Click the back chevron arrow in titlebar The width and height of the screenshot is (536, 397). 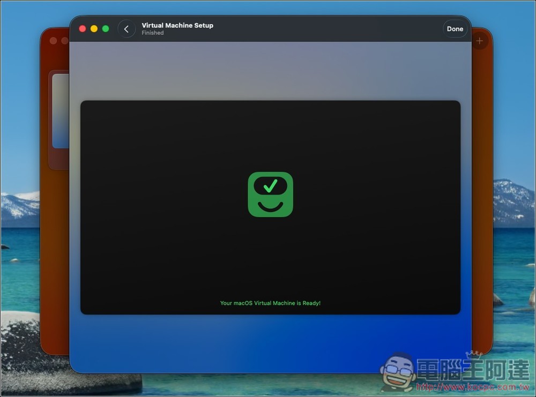[126, 28]
